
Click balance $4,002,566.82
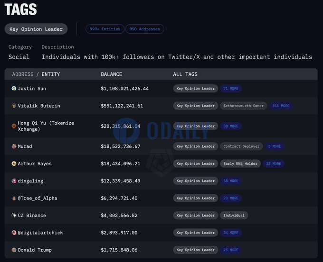point(119,216)
